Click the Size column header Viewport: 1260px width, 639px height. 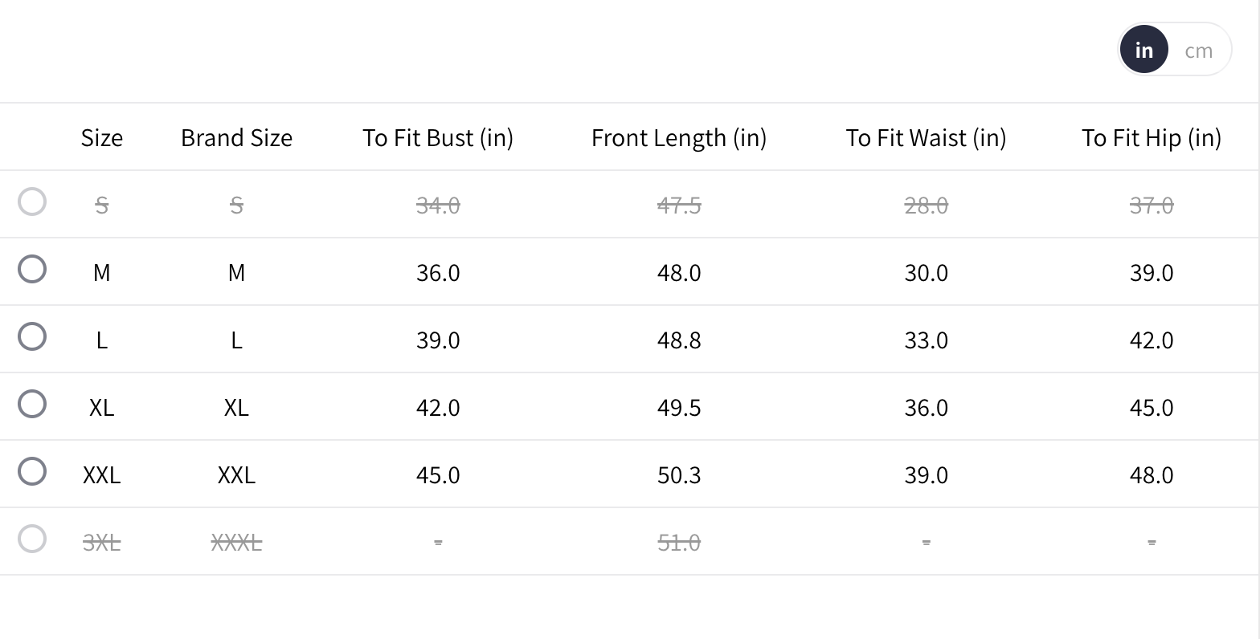[102, 138]
